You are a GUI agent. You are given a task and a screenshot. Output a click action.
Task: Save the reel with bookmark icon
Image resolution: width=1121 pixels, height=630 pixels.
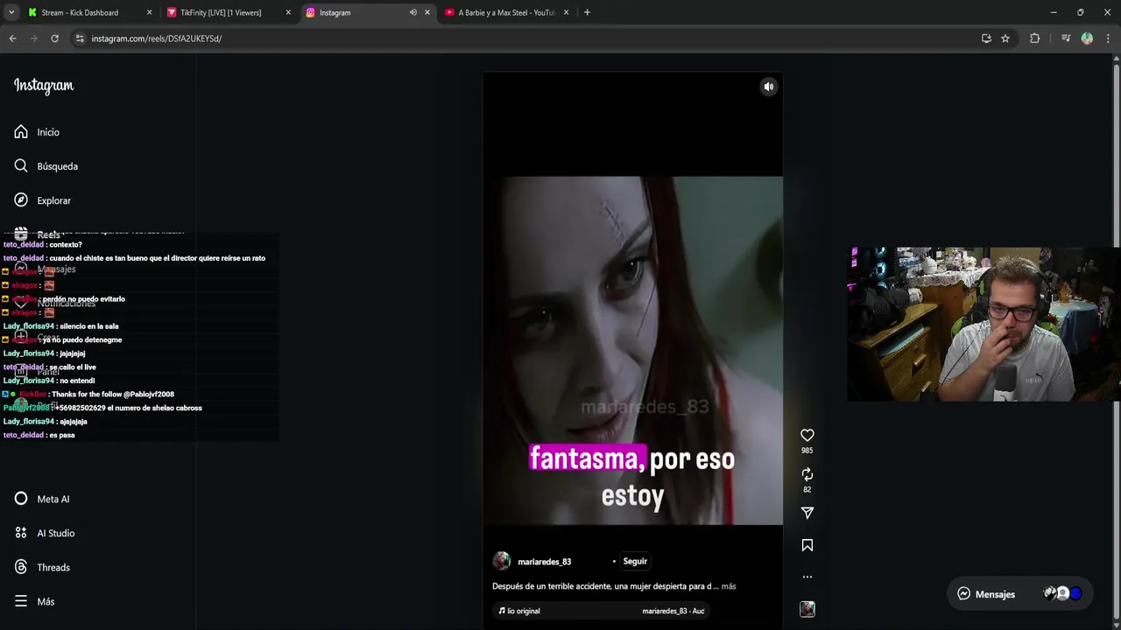coord(807,545)
